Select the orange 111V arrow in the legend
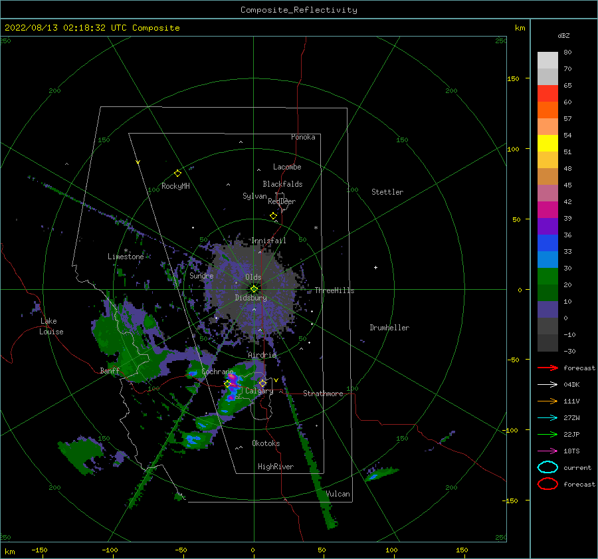This screenshot has height=559, width=598. pos(548,401)
